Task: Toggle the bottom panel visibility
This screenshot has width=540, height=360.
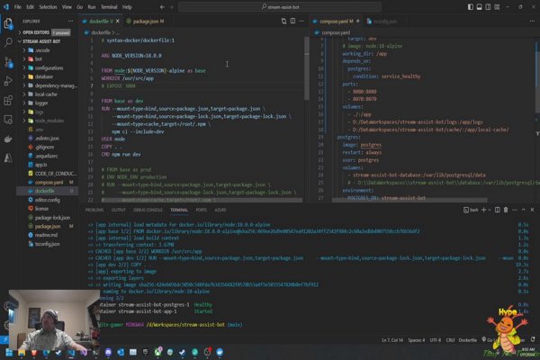Action: tap(480, 7)
